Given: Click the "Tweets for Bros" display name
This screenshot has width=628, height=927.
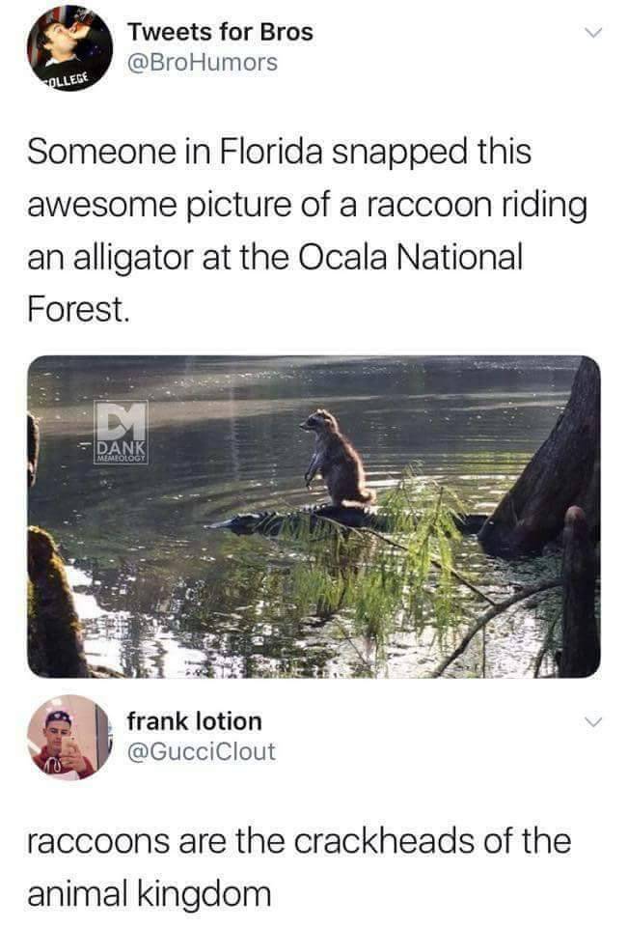Looking at the screenshot, I should [x=221, y=32].
